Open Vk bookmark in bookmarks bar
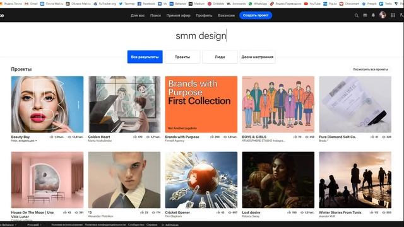 click(162, 4)
